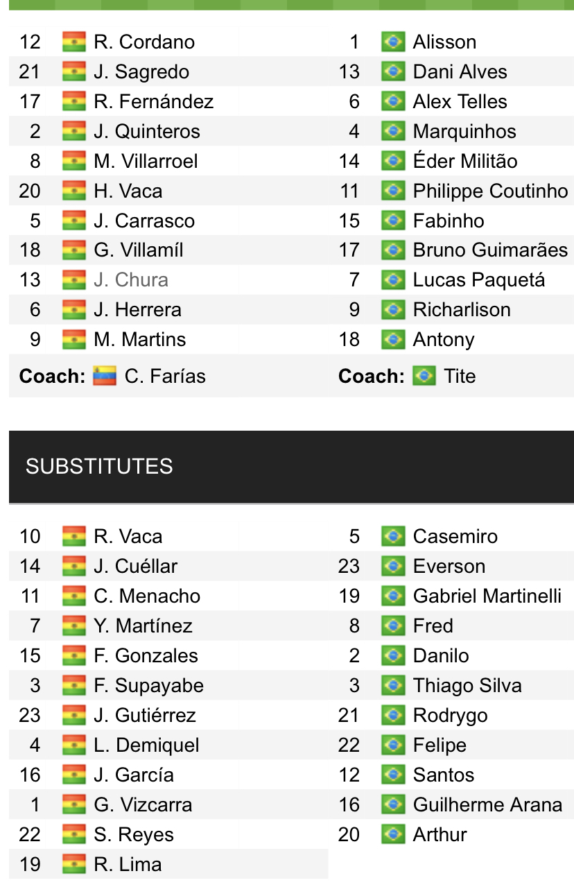Open Philippe Coutinho's player page
Viewport: 574px width, 887px height.
(490, 191)
